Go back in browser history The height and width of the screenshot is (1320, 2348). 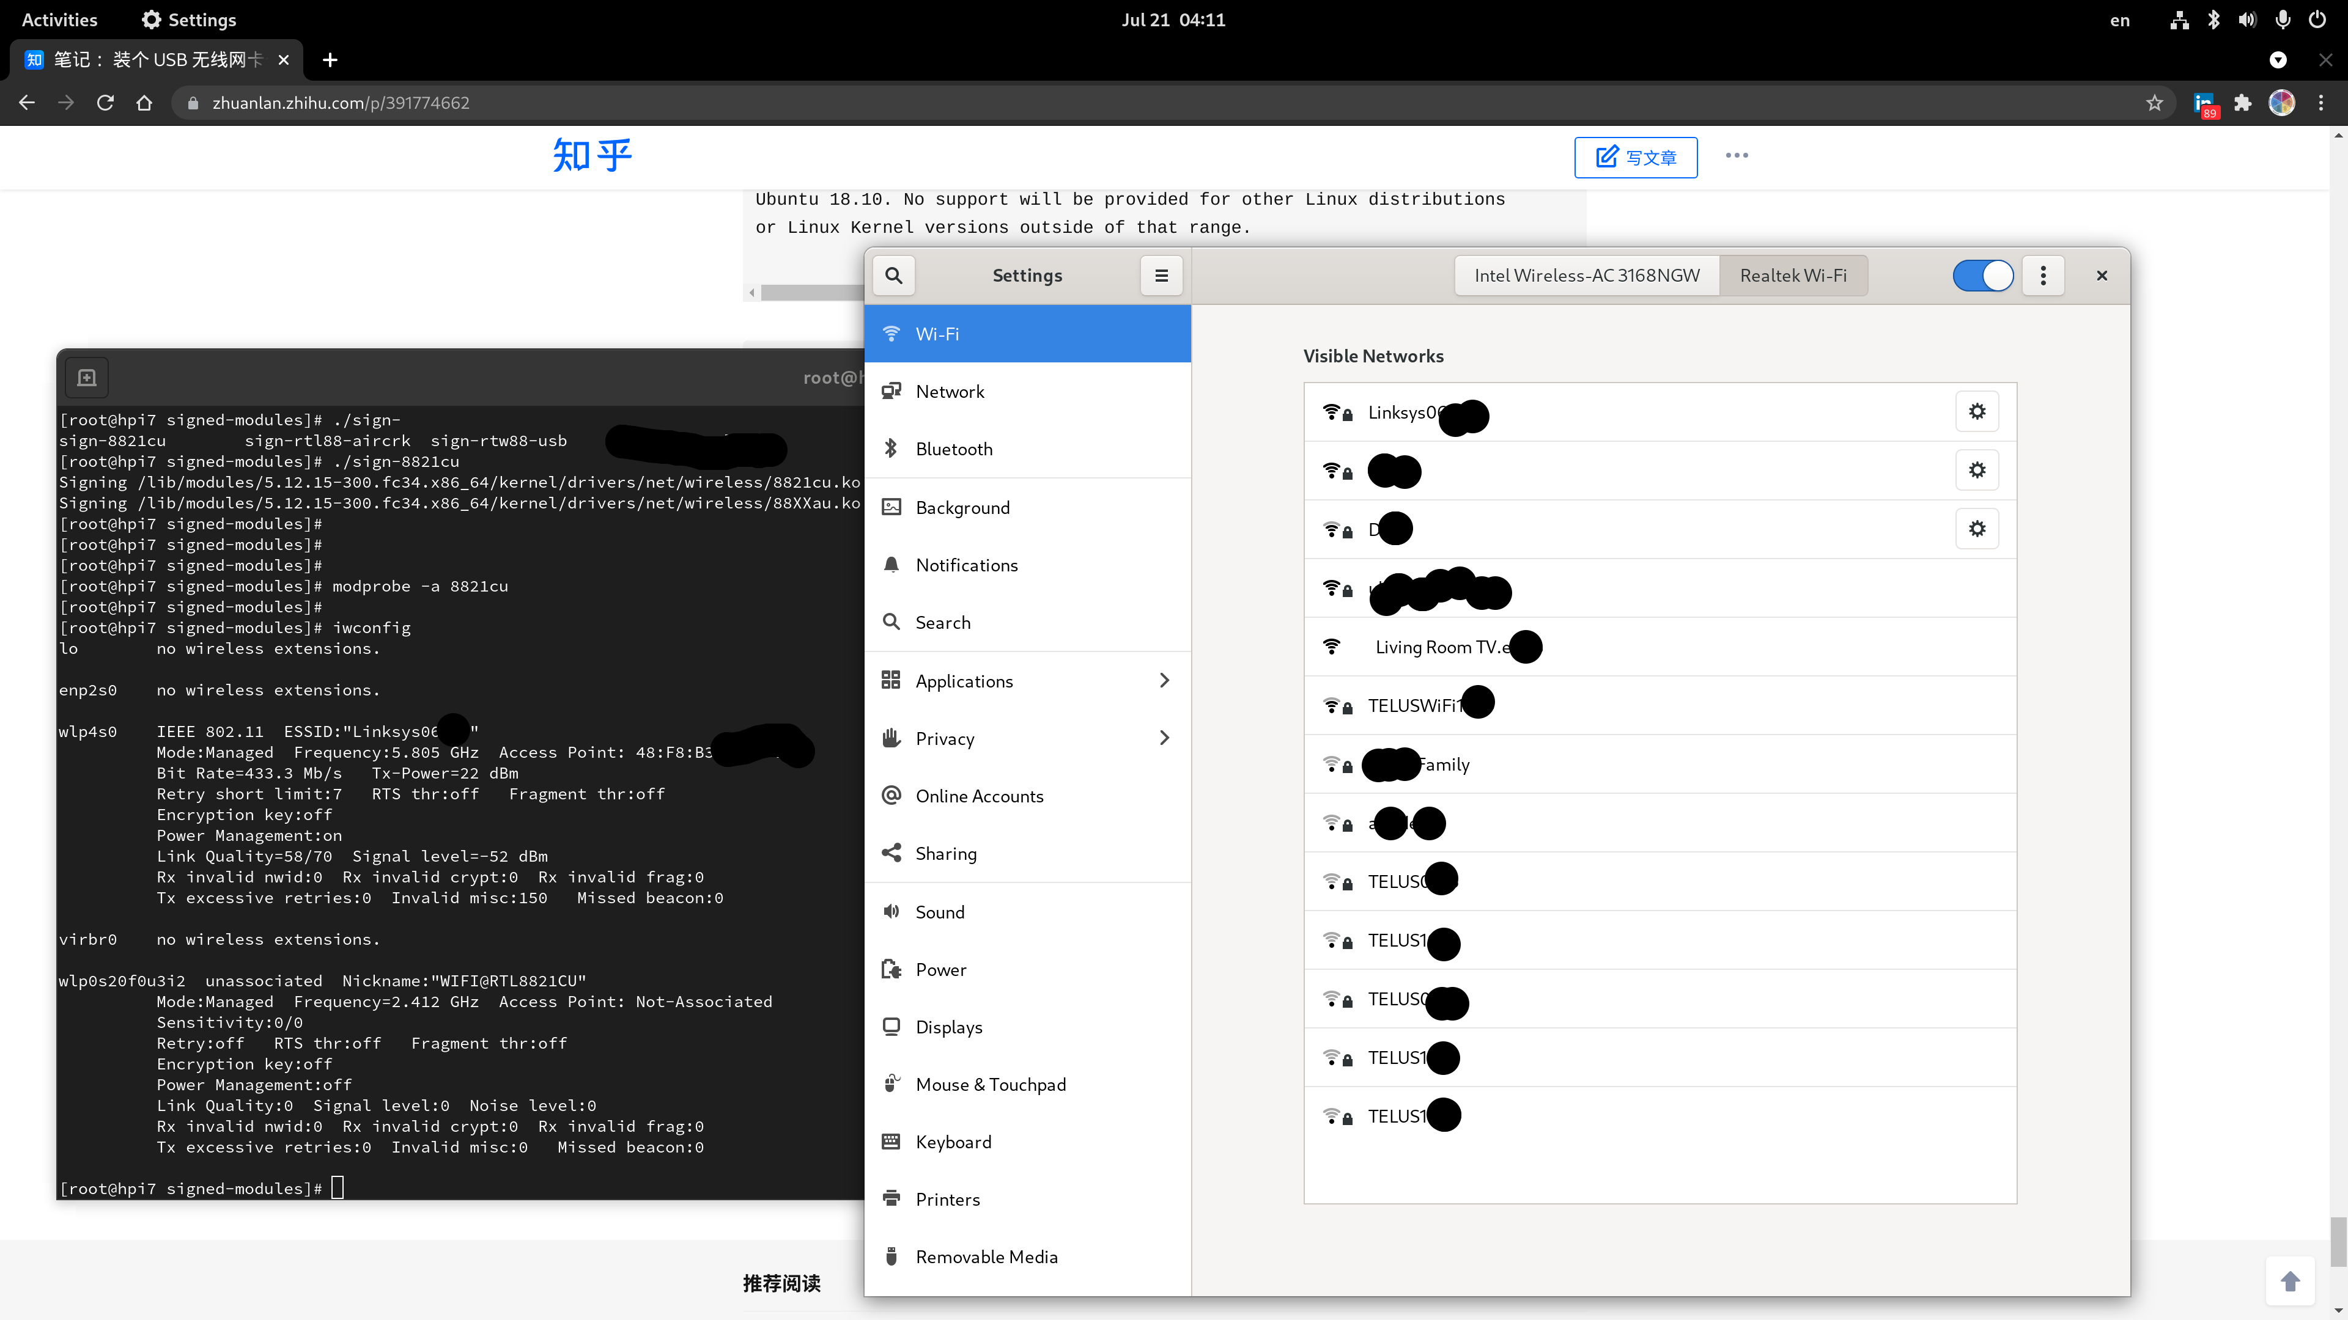pyautogui.click(x=26, y=103)
